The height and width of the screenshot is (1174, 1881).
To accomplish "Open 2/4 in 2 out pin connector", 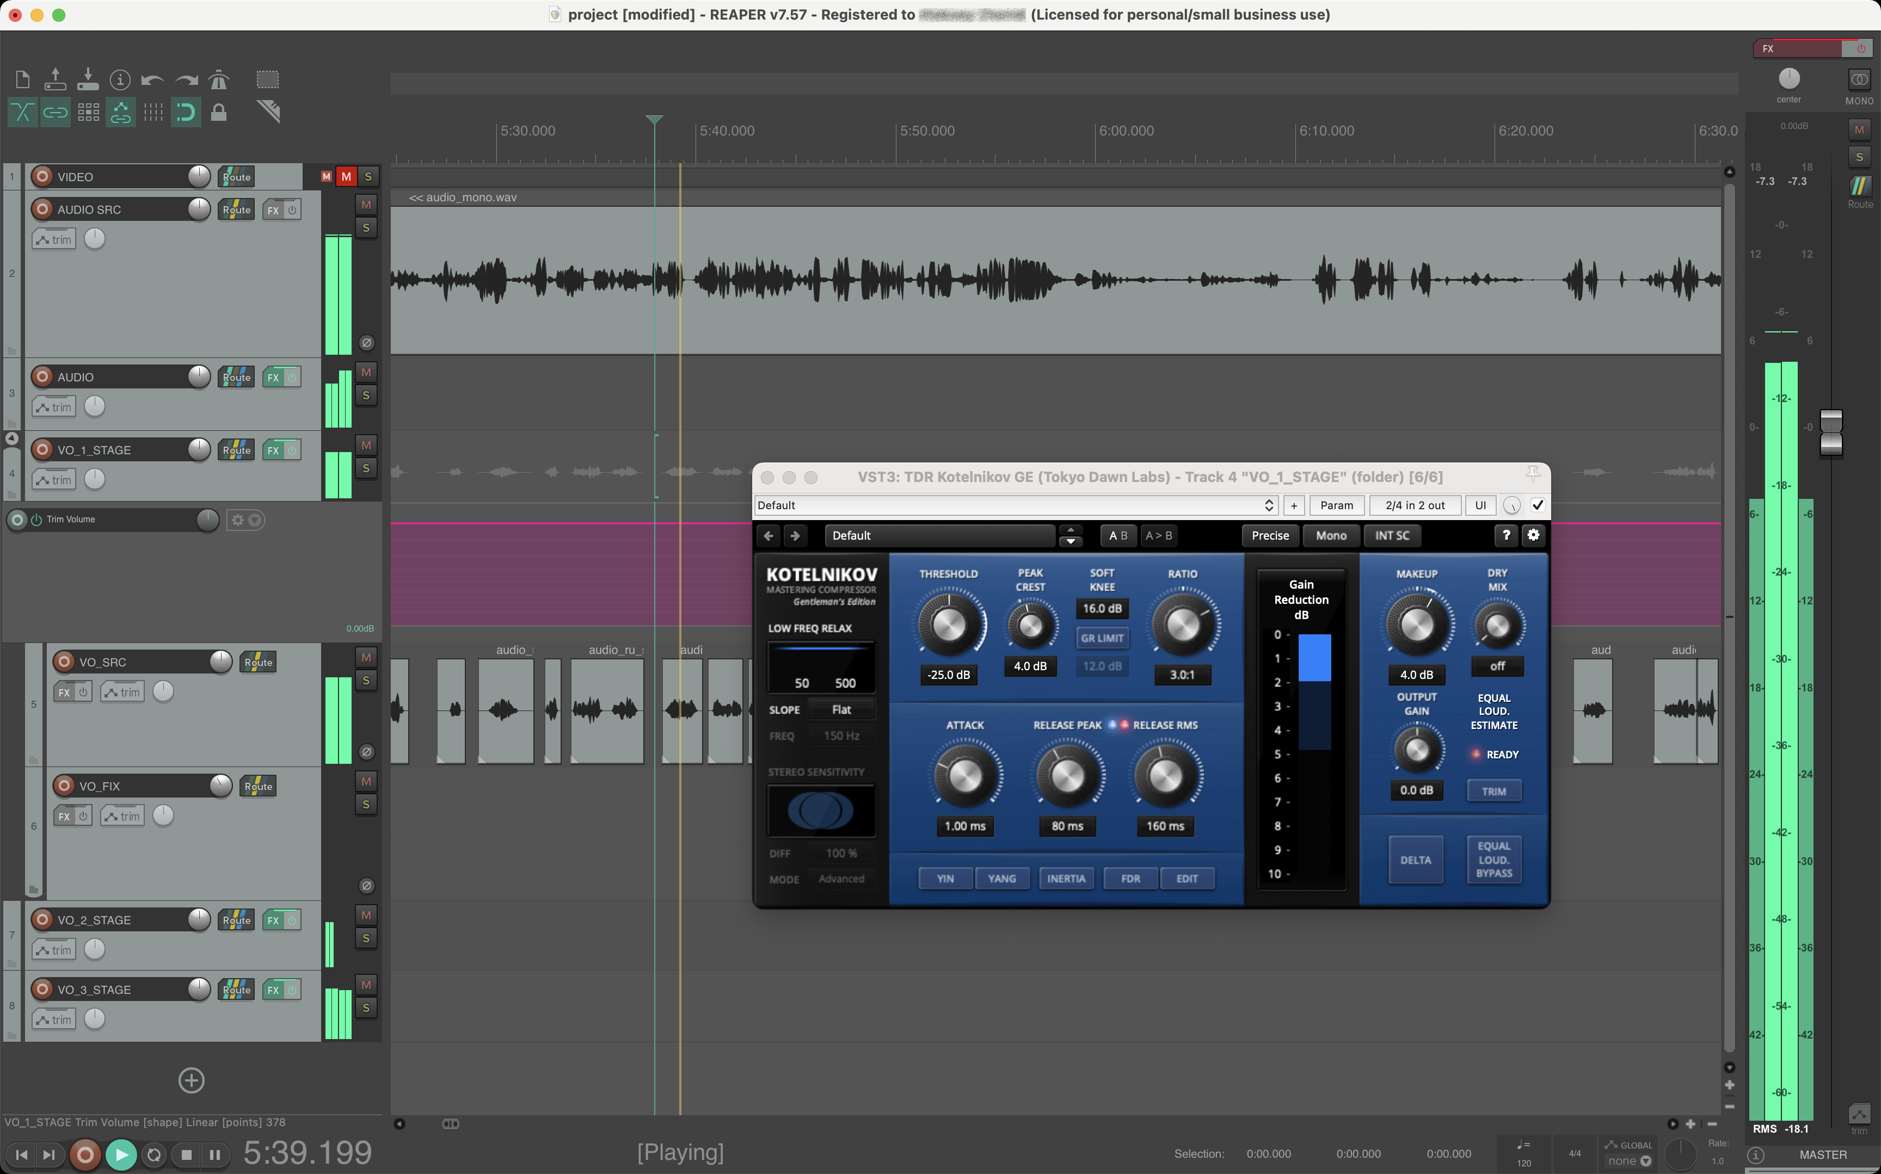I will pos(1414,505).
